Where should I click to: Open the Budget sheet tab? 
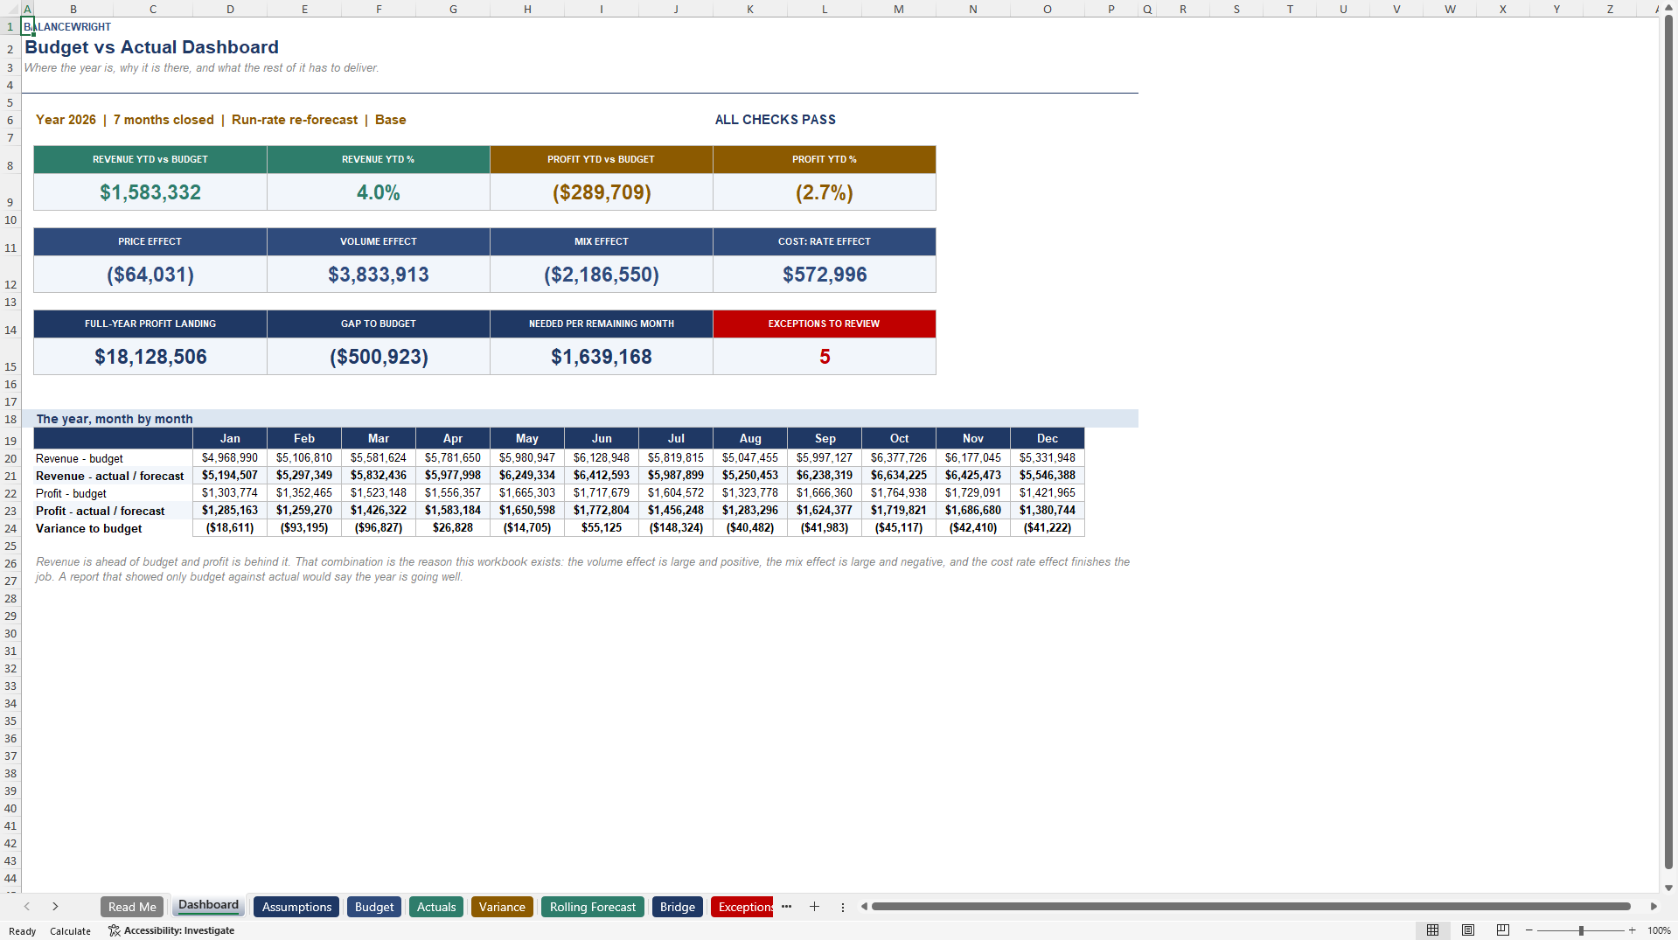tap(374, 907)
